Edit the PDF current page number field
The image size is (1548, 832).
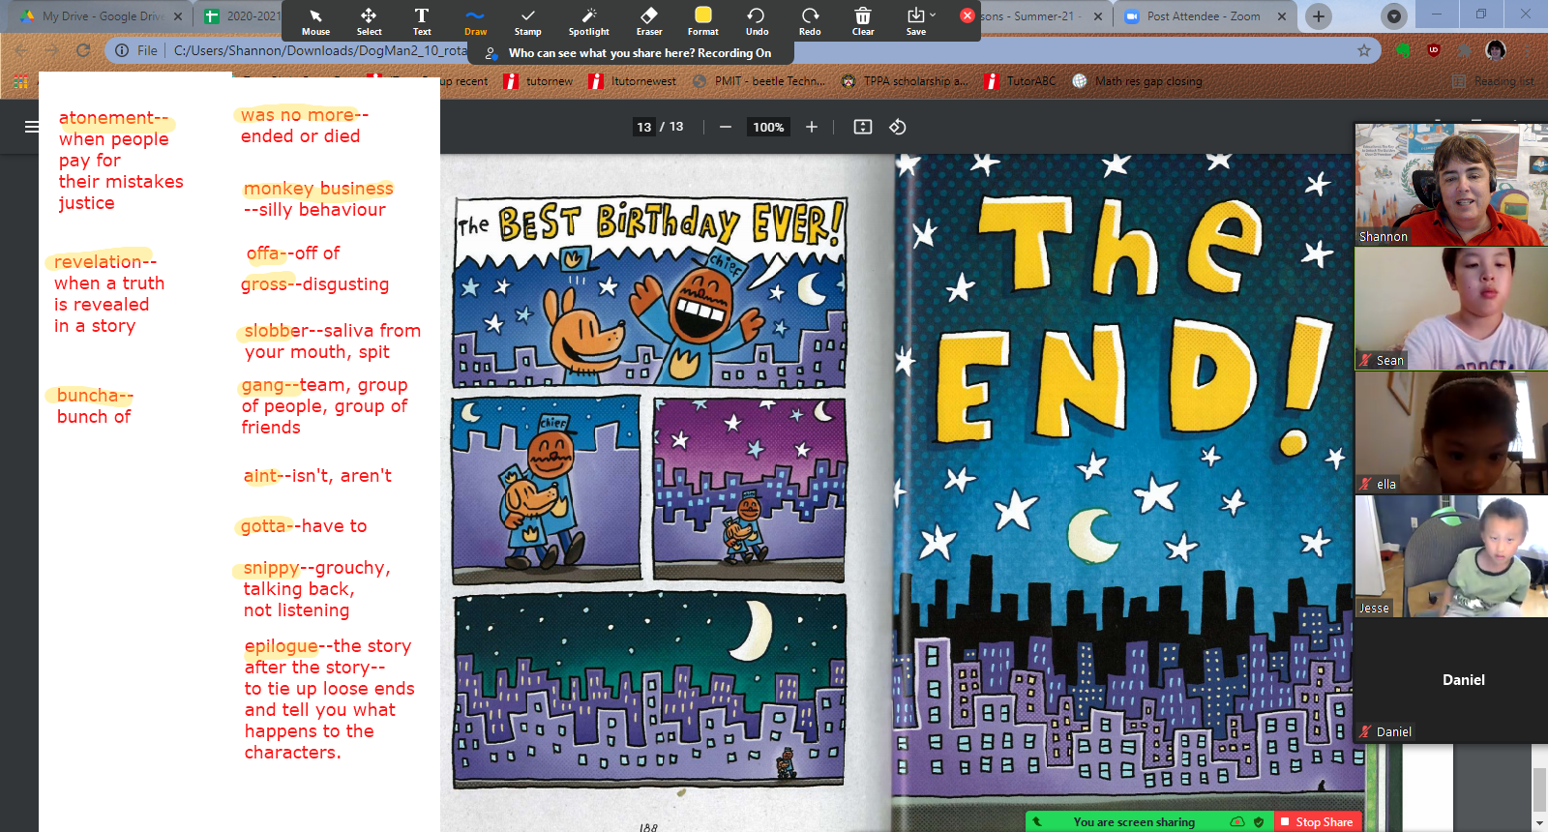click(644, 127)
